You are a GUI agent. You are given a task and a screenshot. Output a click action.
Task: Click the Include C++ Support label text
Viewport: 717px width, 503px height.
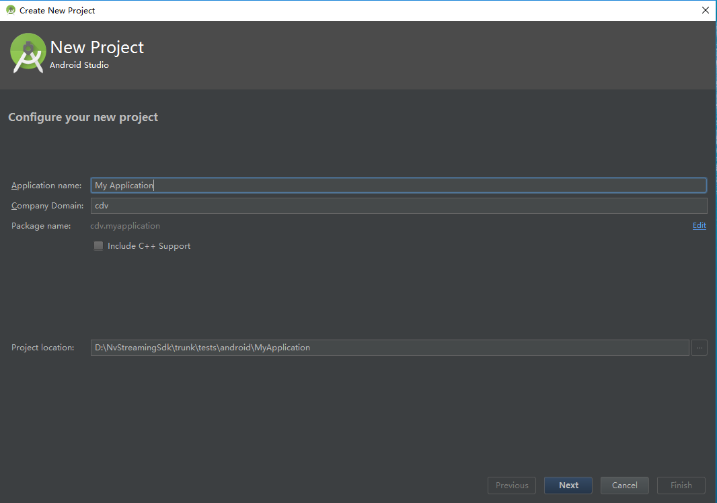coord(149,246)
